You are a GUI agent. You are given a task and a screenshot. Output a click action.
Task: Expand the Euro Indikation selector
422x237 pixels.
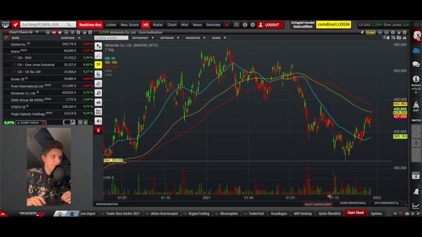click(x=353, y=203)
